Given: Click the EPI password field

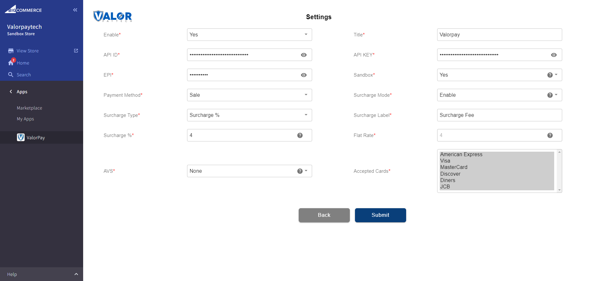Looking at the screenshot, I should click(x=249, y=75).
